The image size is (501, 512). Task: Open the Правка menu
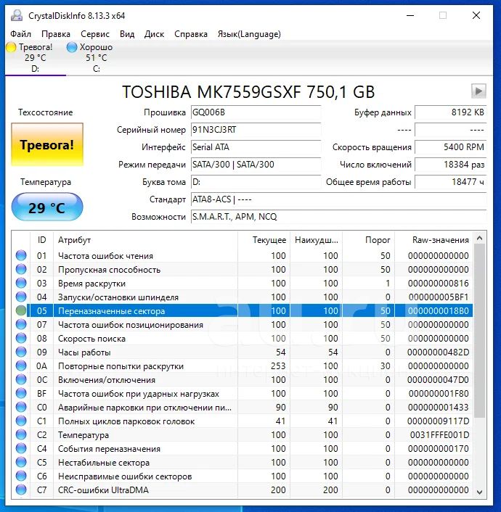[x=56, y=34]
